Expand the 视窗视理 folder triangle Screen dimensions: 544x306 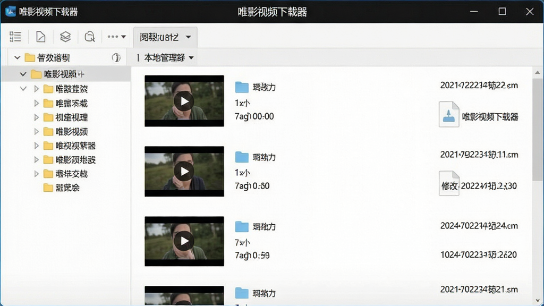click(x=37, y=117)
